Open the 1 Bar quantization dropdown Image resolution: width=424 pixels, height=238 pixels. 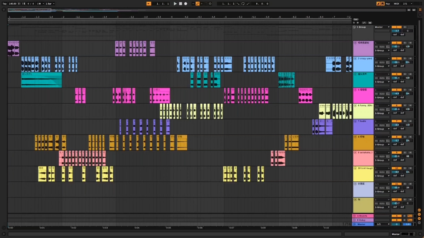(50, 4)
